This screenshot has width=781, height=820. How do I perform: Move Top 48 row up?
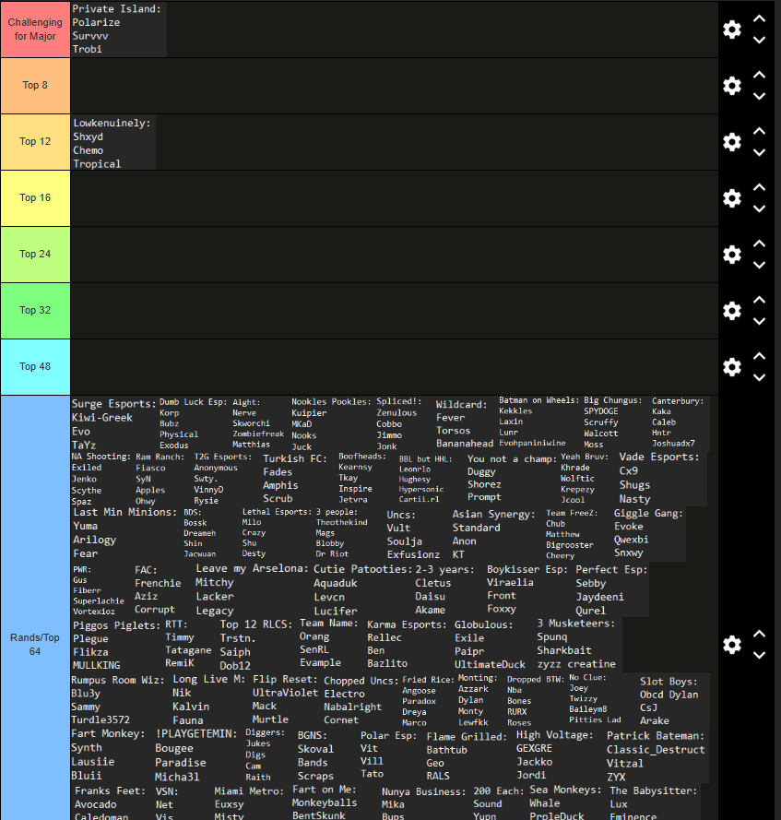click(x=759, y=356)
